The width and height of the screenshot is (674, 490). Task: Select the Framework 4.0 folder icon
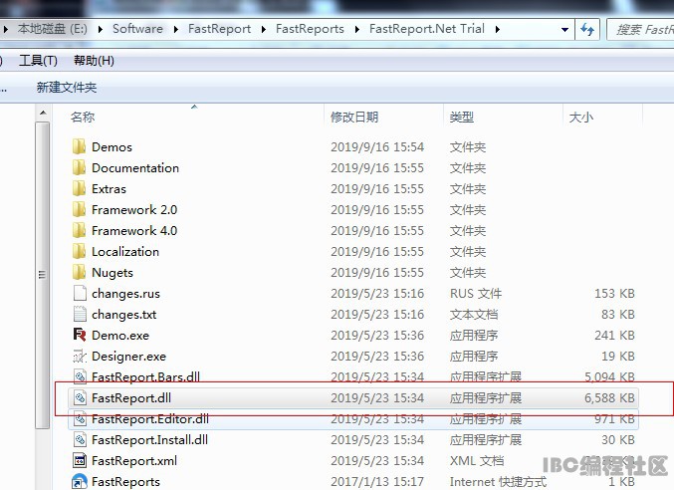tap(79, 231)
